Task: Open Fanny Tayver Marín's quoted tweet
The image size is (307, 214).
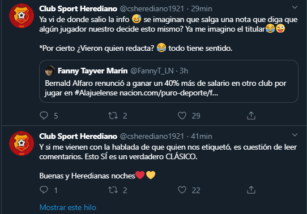Action: [169, 81]
